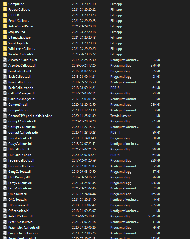The height and width of the screenshot is (239, 190).
Task: Click file name PeterUCallouts.dll
Action: [x=21, y=216]
